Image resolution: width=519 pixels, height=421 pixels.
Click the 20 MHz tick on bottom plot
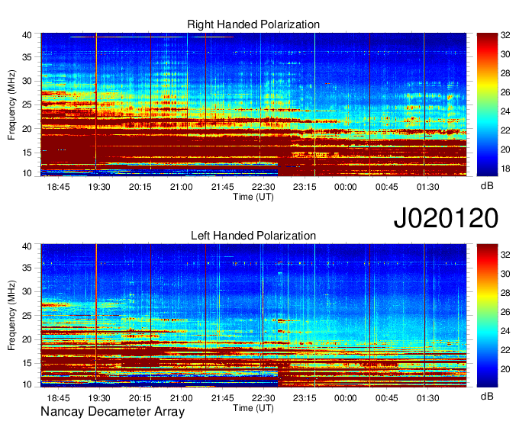(27, 339)
